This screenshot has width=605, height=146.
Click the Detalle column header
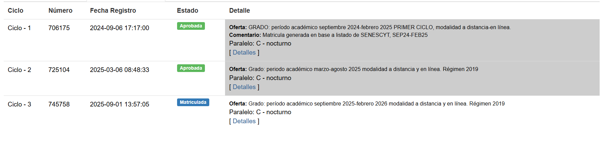239,11
